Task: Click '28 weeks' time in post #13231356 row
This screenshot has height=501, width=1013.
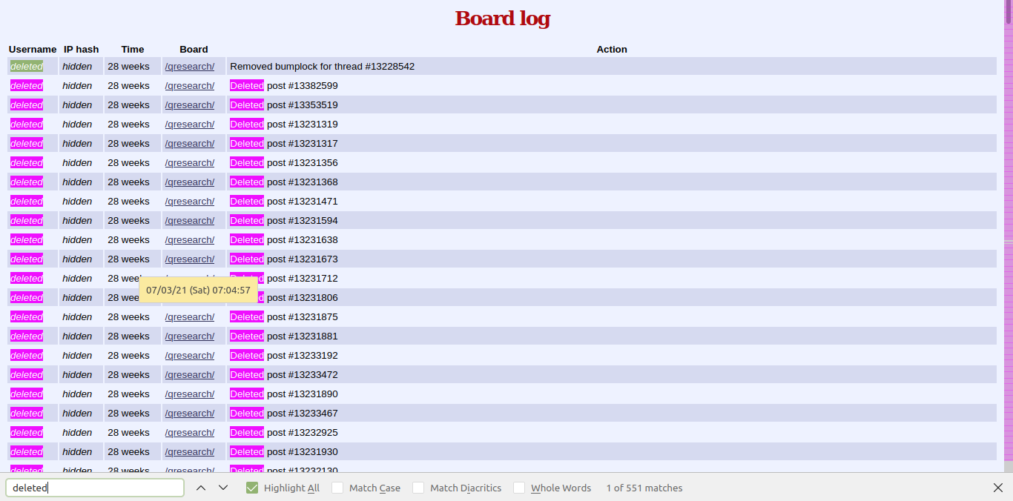Action: point(129,163)
